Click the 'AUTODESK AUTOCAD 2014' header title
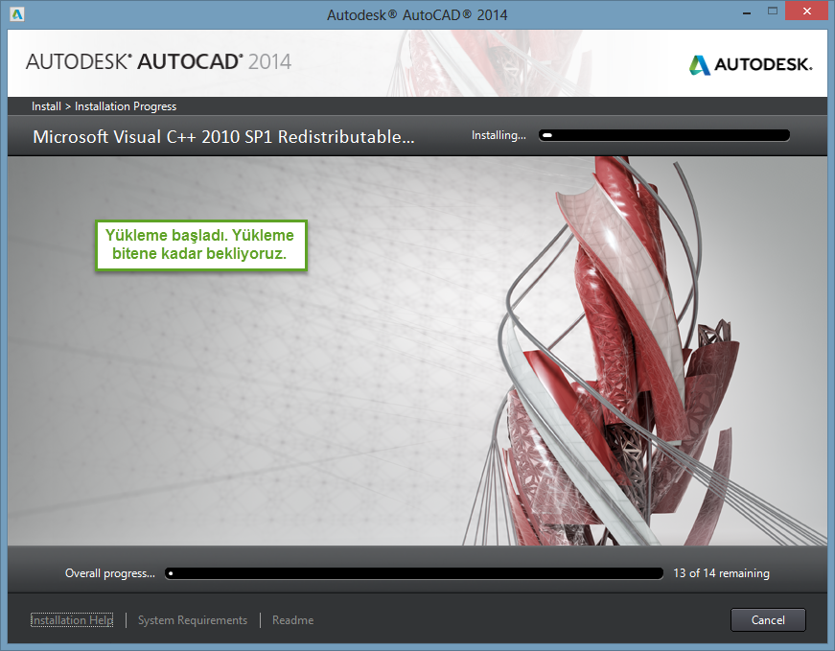 [159, 61]
